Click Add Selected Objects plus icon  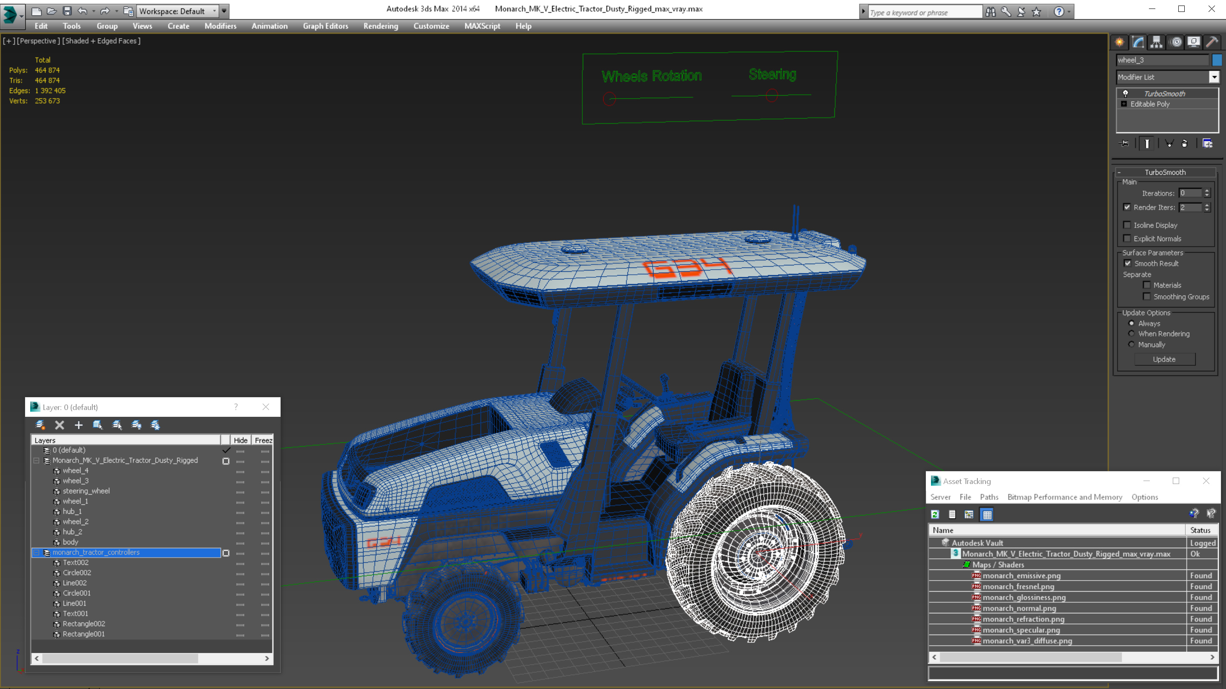(78, 425)
